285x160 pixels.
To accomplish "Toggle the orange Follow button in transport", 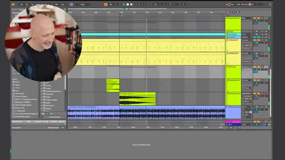I will (x=106, y=4).
